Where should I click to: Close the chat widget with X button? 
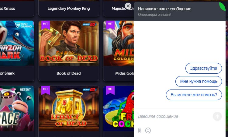[x=128, y=6]
